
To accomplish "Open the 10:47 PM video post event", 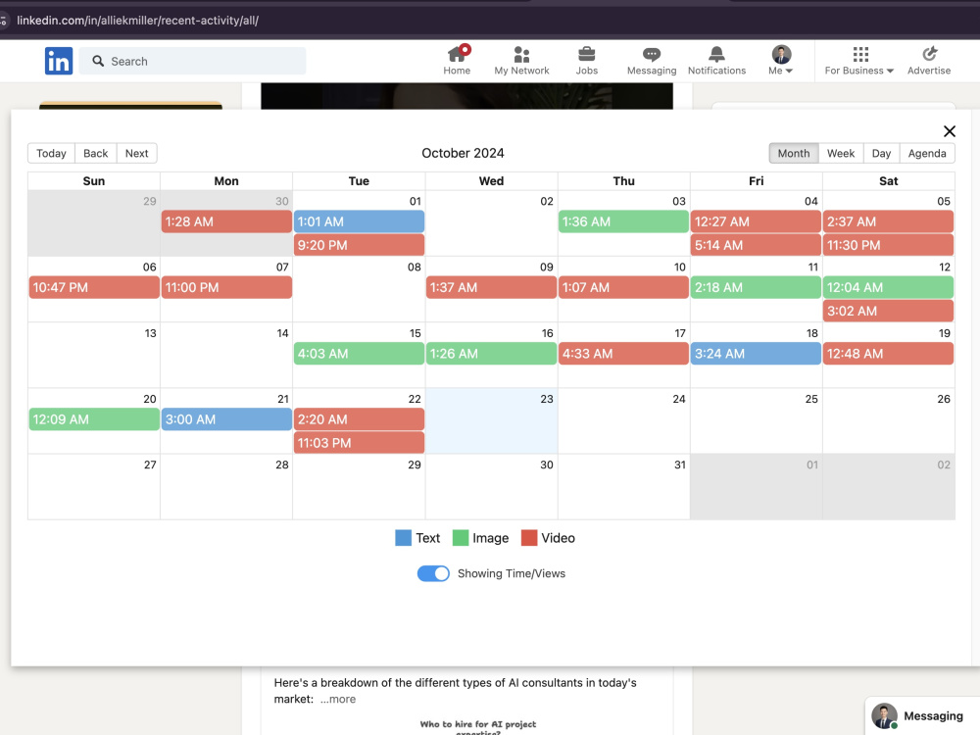I will pos(94,287).
